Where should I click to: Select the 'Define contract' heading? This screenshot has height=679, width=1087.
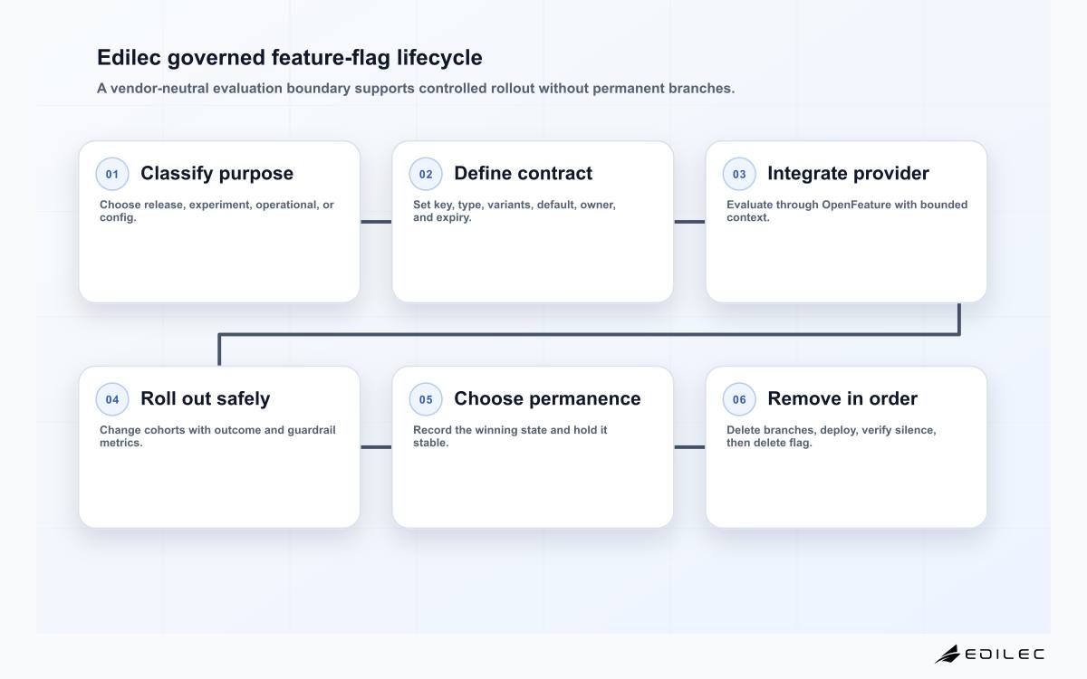[523, 173]
